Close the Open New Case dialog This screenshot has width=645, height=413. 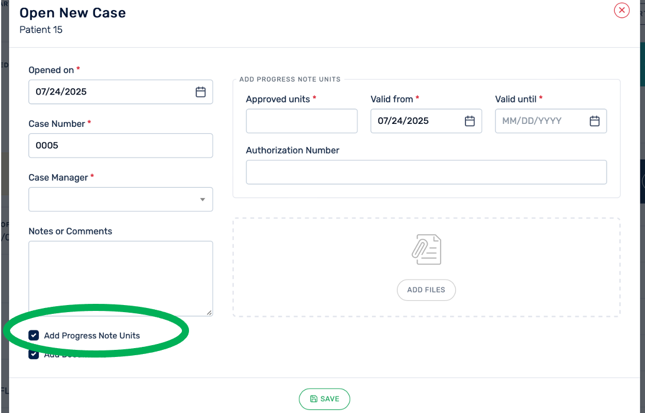[621, 11]
